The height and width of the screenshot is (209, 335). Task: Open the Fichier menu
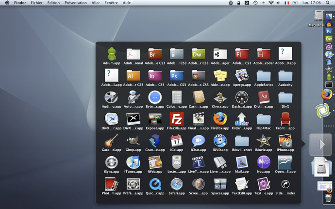tap(36, 3)
